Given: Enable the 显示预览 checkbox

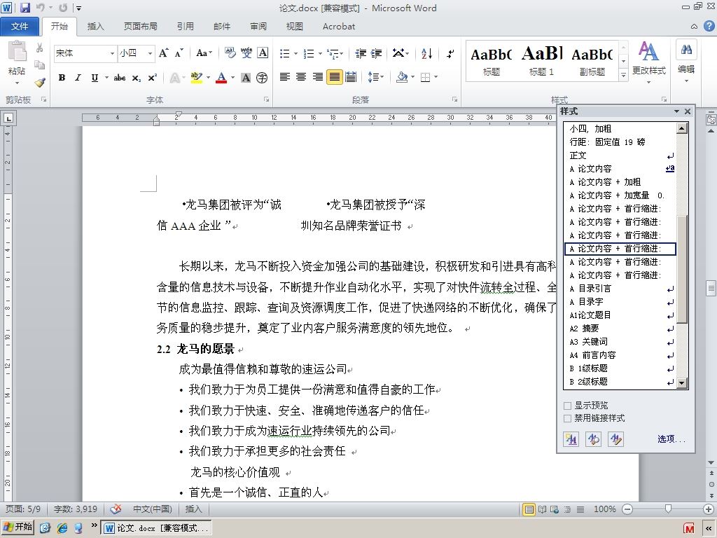Looking at the screenshot, I should coord(568,406).
